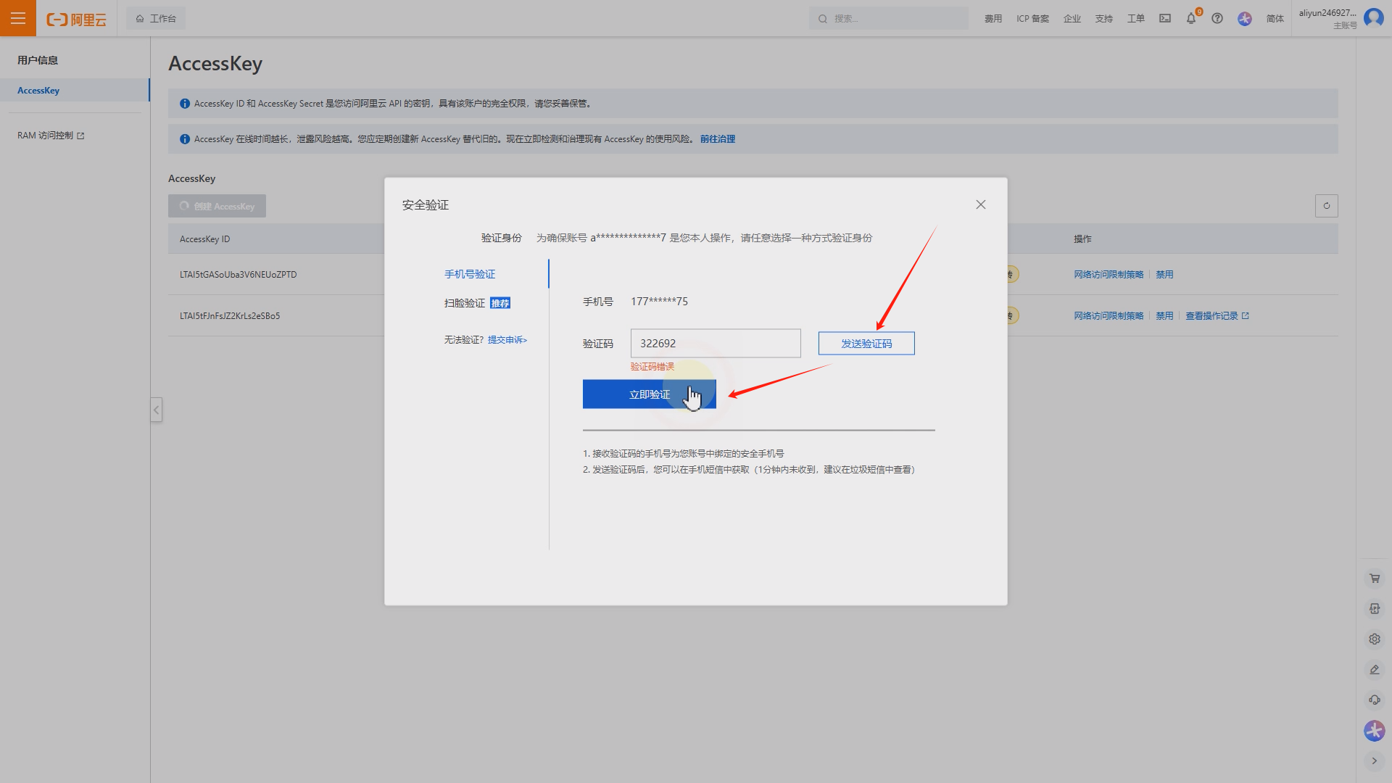The height and width of the screenshot is (783, 1392).
Task: Open RAM 访问控制 external link
Action: (x=51, y=136)
